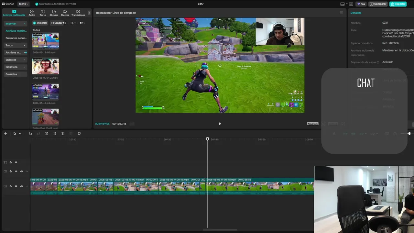Lock the main video track
414x233 pixels.
pyautogui.click(x=10, y=186)
